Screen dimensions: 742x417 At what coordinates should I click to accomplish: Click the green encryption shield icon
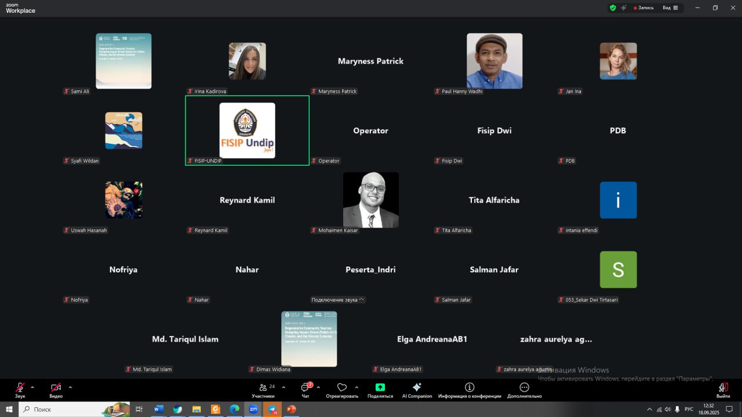tap(613, 8)
